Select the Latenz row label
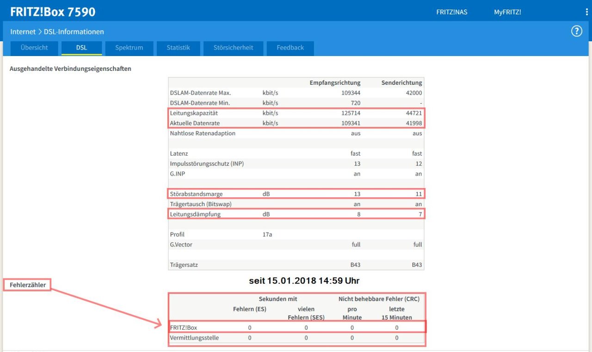The width and height of the screenshot is (592, 352). 179,153
